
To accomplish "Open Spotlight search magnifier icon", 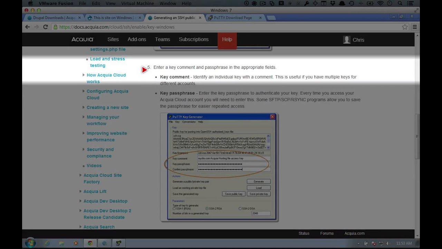I will tap(400, 3).
